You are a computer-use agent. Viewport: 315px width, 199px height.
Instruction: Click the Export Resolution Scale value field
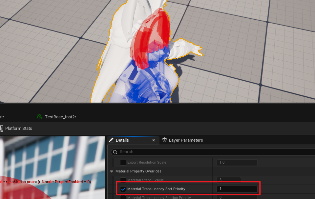[x=237, y=162]
